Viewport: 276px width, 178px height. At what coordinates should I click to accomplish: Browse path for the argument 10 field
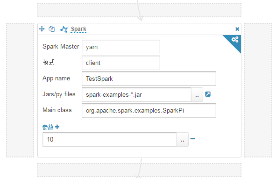(x=183, y=139)
